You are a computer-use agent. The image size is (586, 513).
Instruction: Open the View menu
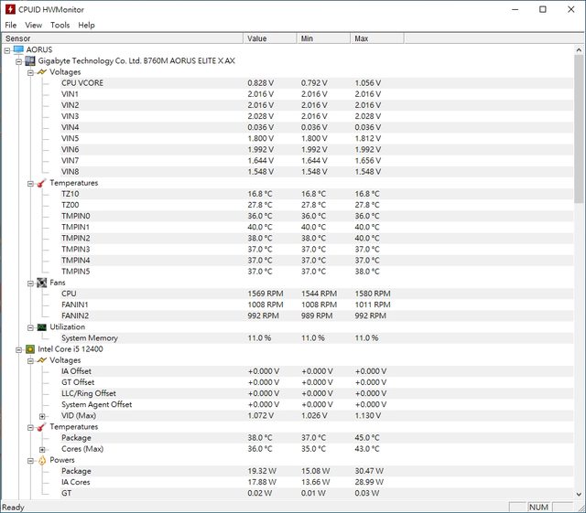pos(34,25)
